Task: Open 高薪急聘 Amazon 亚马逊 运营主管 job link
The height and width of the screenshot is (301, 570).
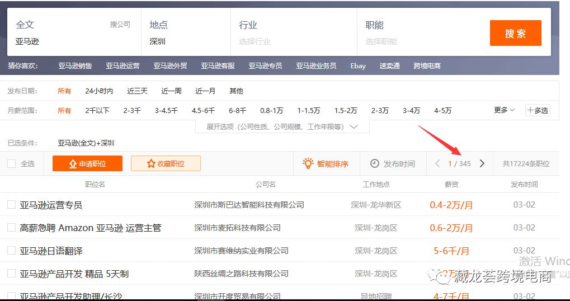Action: click(x=91, y=228)
